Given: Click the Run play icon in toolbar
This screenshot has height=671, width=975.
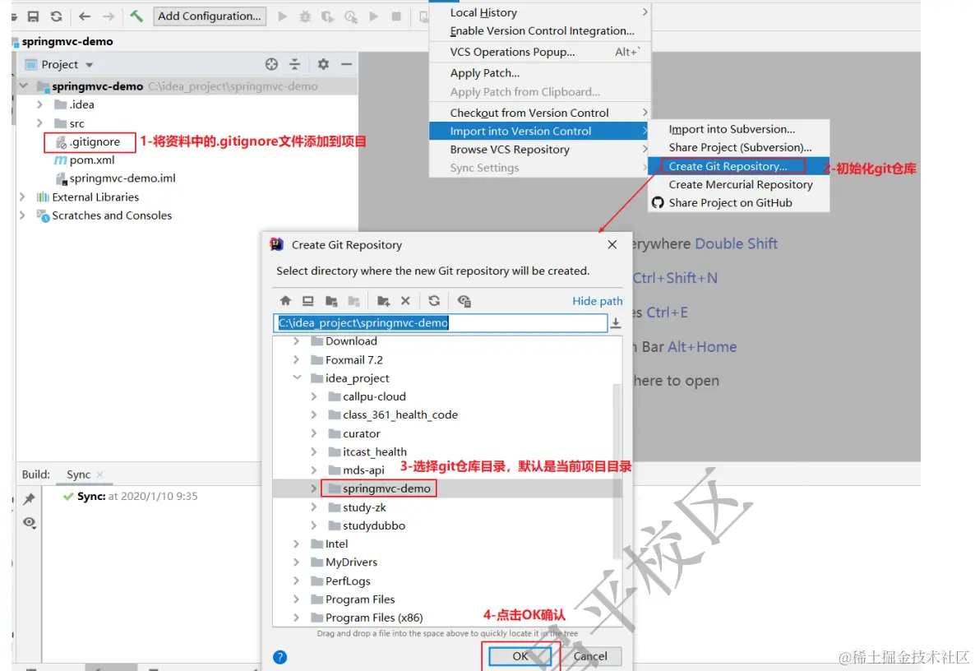Looking at the screenshot, I should click(x=282, y=16).
